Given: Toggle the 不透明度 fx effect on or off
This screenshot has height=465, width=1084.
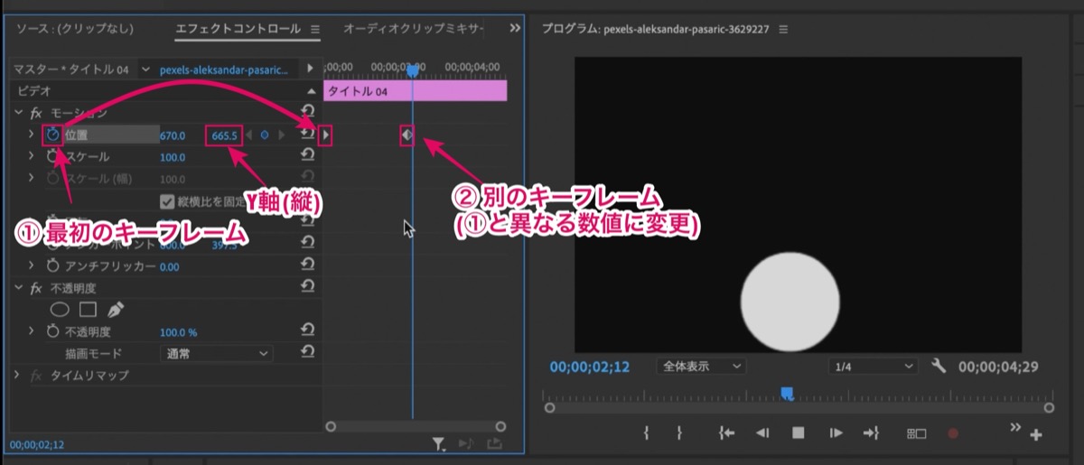Looking at the screenshot, I should (36, 288).
